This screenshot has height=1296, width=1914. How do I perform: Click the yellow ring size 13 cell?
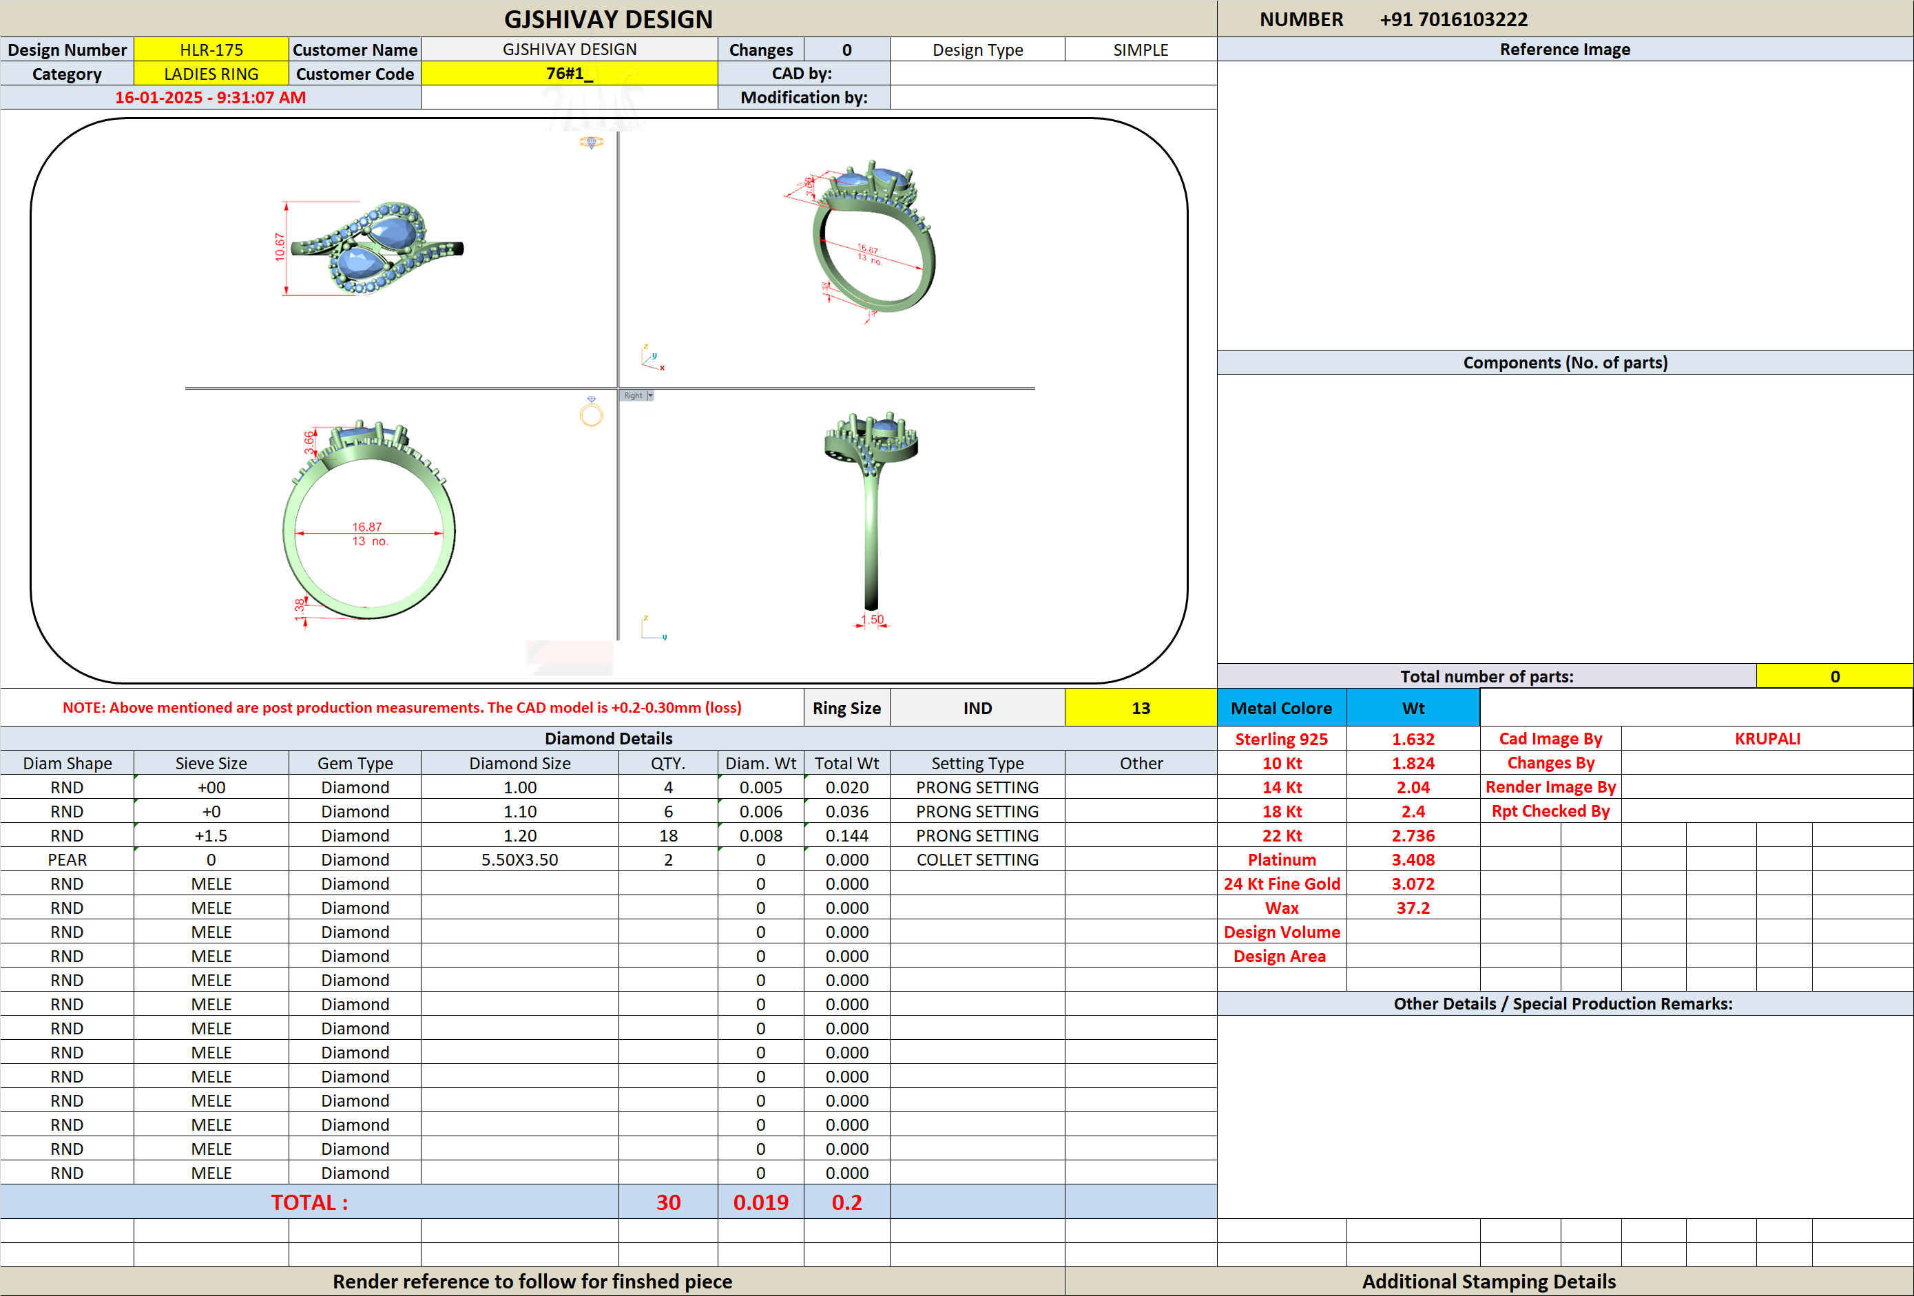tap(1141, 708)
